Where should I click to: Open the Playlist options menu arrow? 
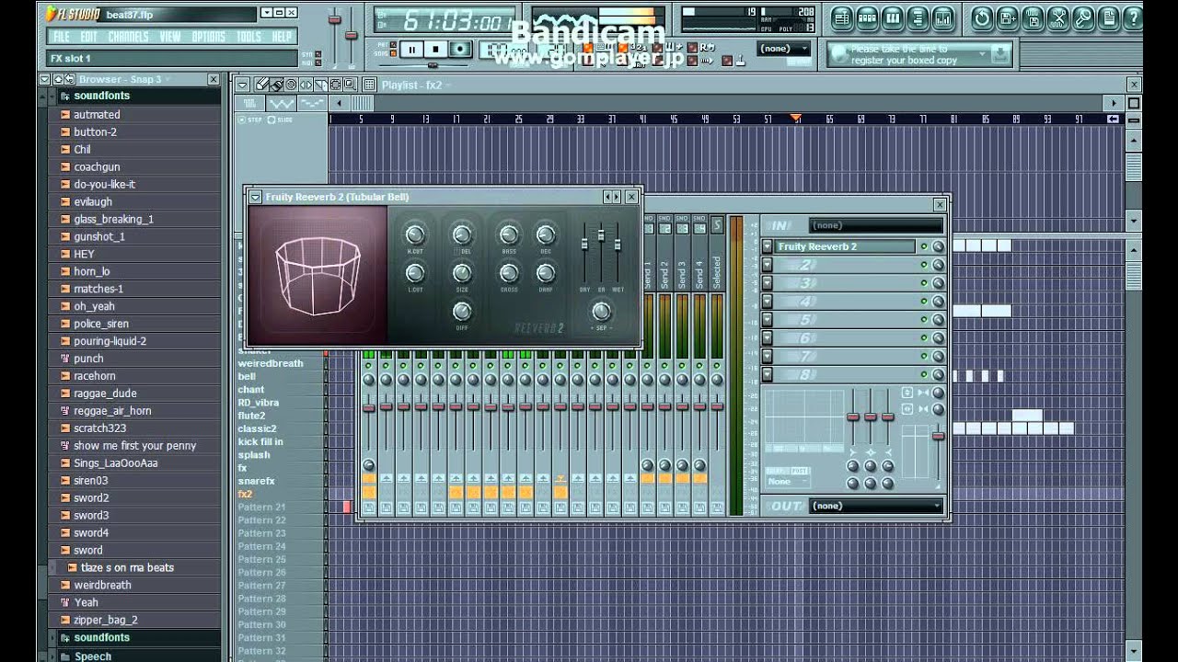[242, 85]
